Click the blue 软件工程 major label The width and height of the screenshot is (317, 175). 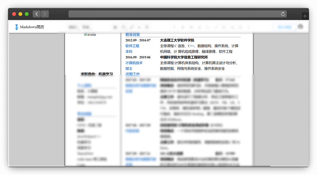point(132,46)
